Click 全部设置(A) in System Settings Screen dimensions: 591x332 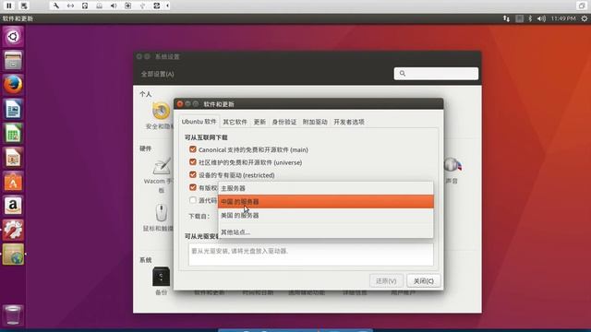click(x=158, y=74)
